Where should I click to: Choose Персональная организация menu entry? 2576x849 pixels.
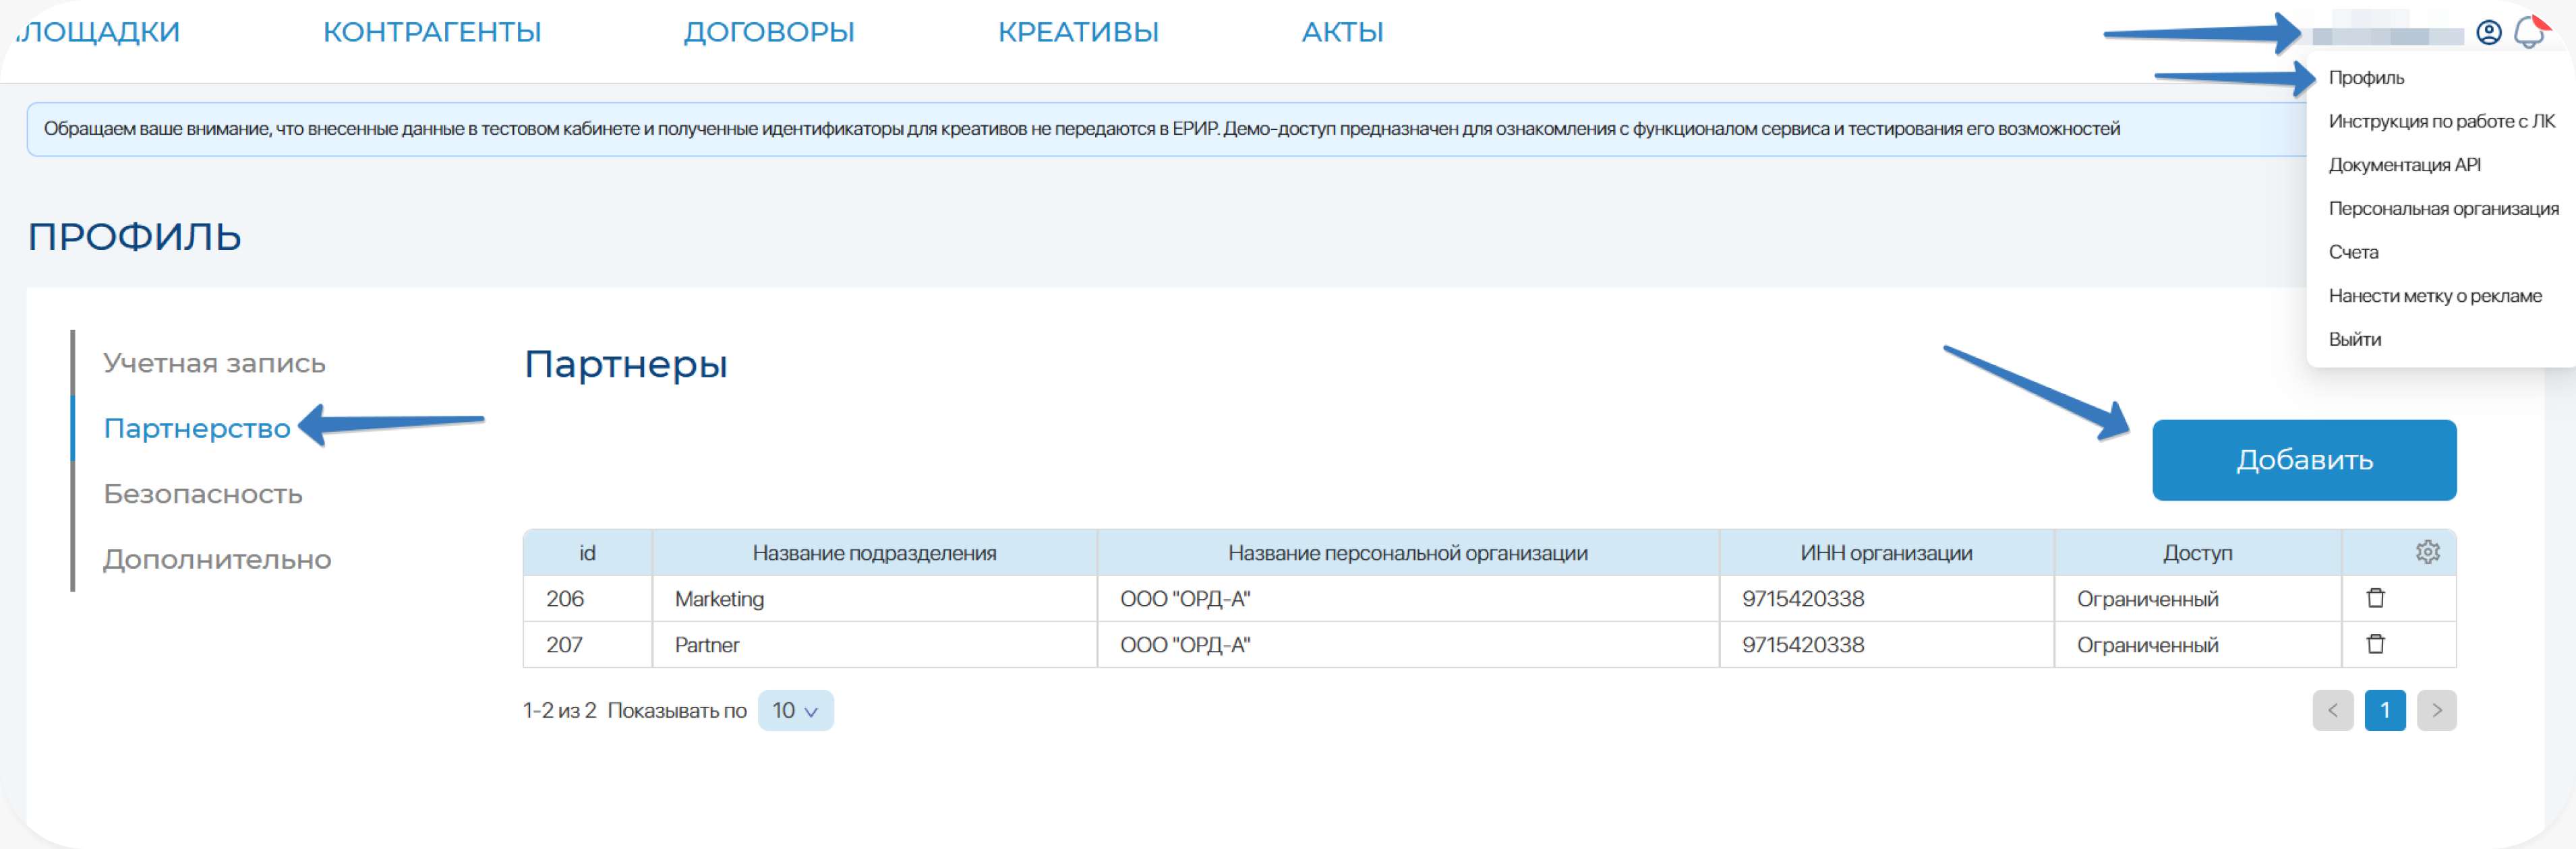pyautogui.click(x=2443, y=209)
